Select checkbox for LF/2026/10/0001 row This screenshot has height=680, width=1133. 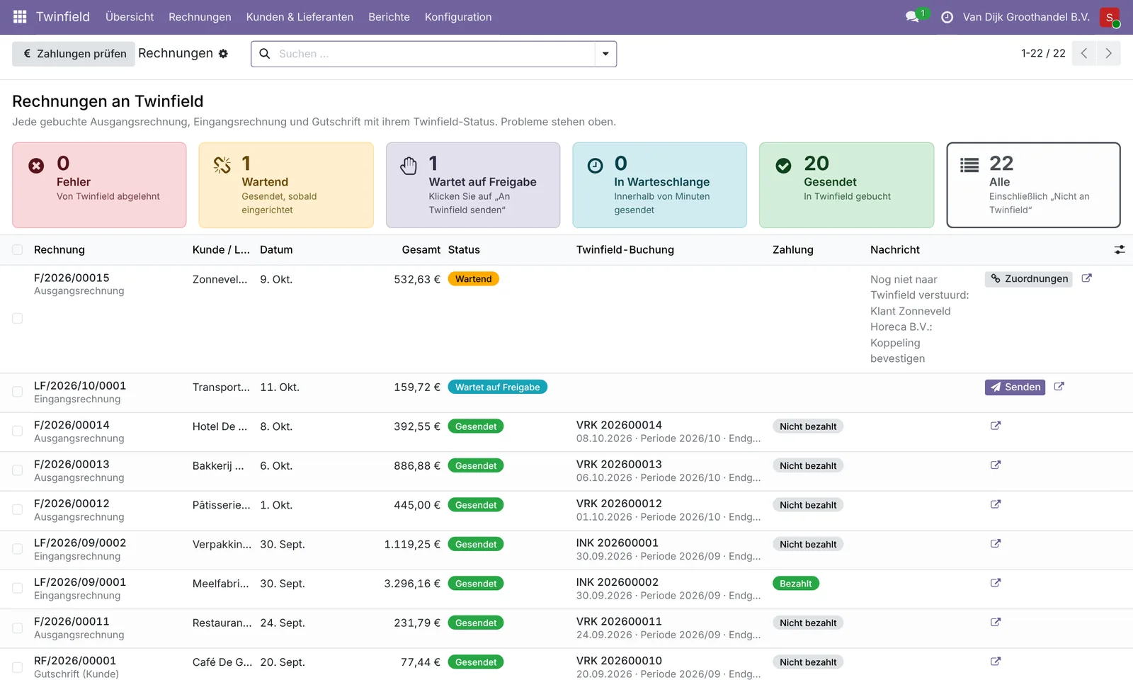(x=18, y=392)
